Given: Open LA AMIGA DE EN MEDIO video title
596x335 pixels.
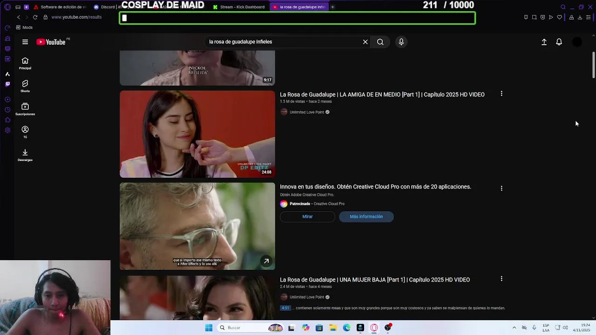Looking at the screenshot, I should point(382,94).
